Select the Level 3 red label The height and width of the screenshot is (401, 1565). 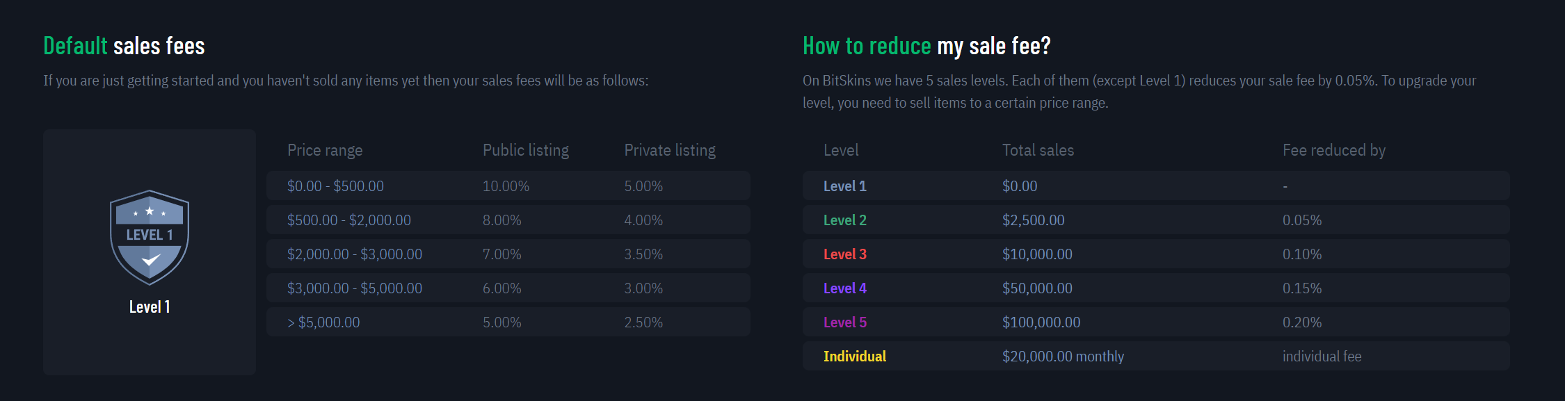pyautogui.click(x=844, y=254)
